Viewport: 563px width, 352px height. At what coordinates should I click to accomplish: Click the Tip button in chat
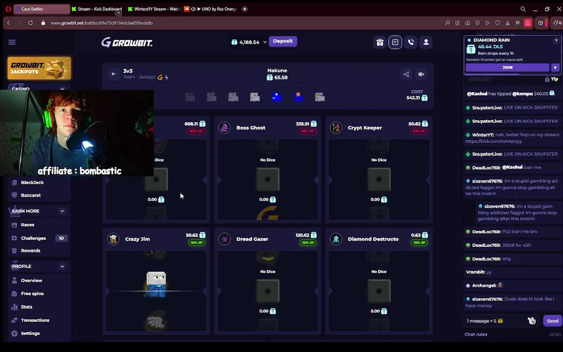[551, 79]
